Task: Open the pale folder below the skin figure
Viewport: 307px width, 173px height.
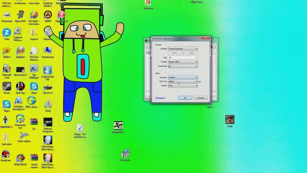Action: [x=6, y=138]
